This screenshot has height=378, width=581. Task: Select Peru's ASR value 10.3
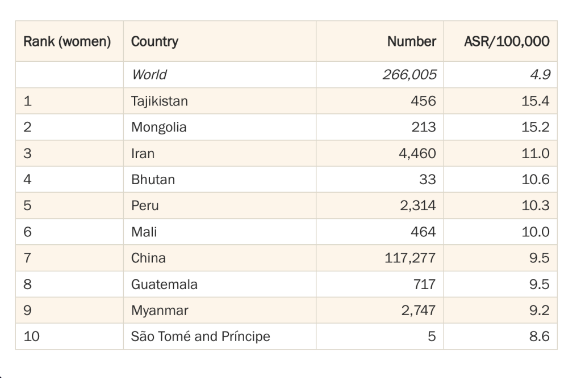pyautogui.click(x=536, y=206)
